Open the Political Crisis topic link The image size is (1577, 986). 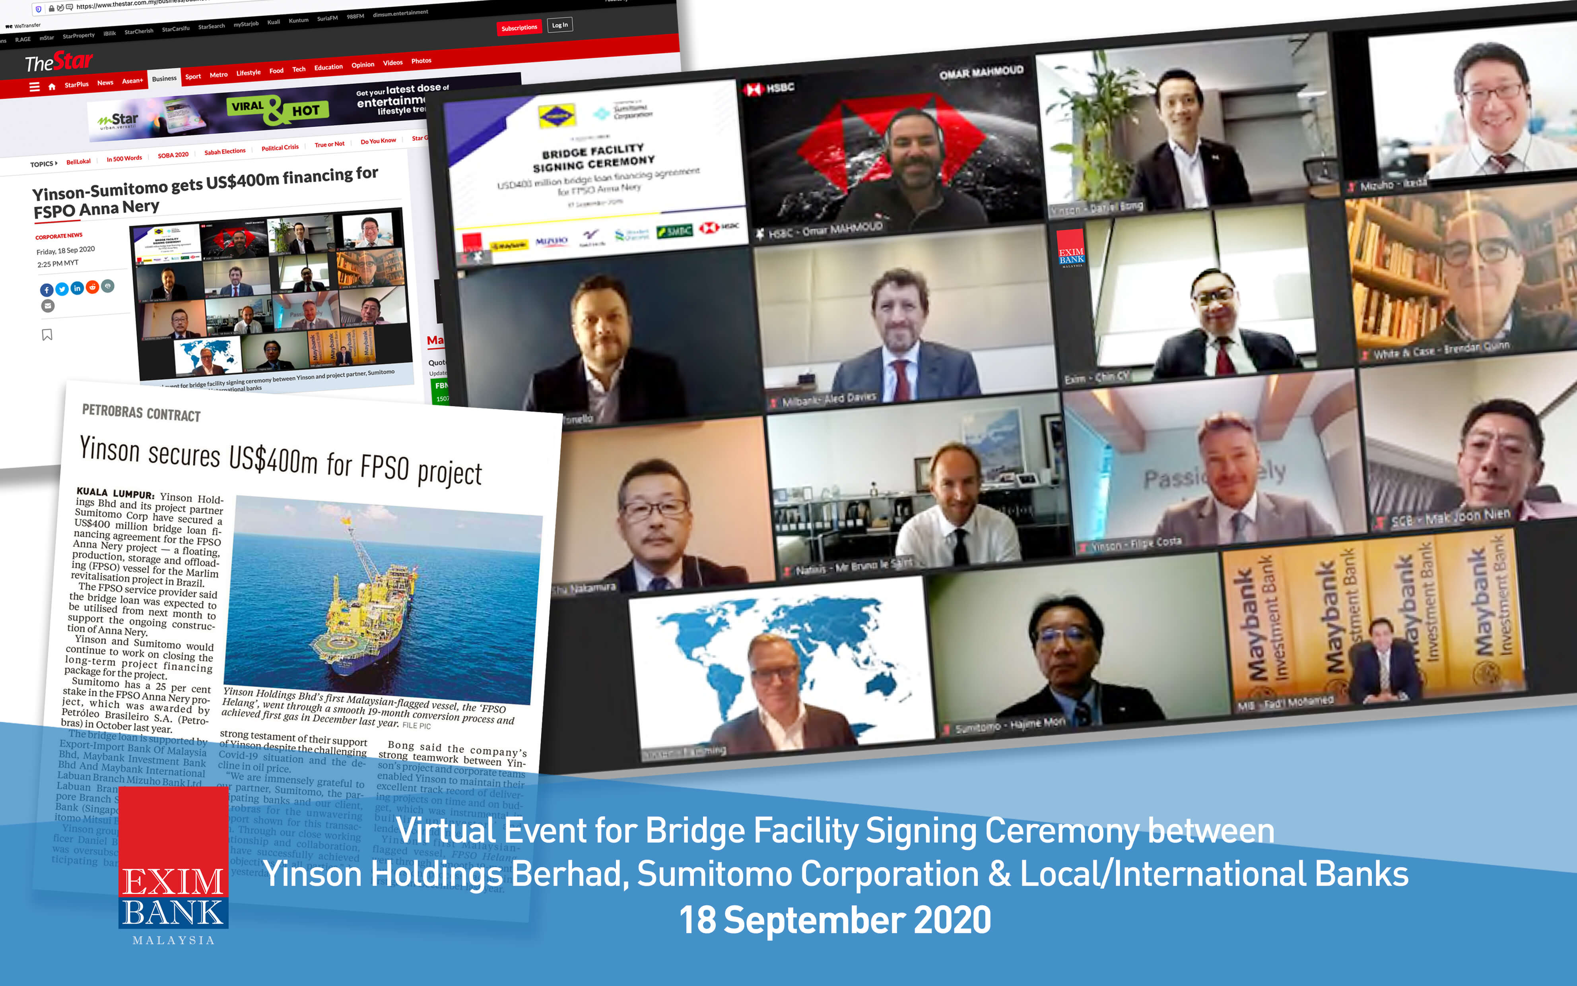(x=280, y=147)
